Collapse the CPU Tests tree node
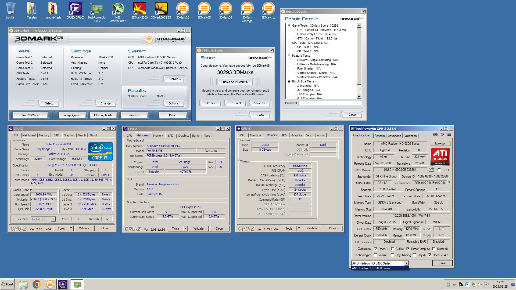Viewport: 516px width, 290px height. click(x=289, y=43)
